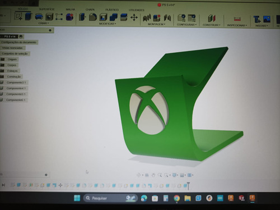
Task: Open the Criar dropdown menu
Action: 44,23
